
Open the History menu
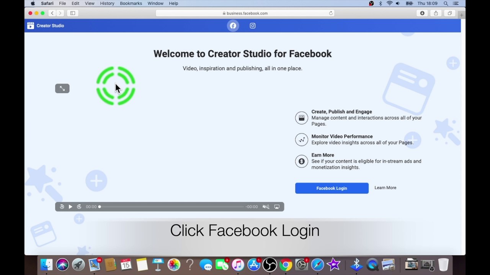[107, 3]
